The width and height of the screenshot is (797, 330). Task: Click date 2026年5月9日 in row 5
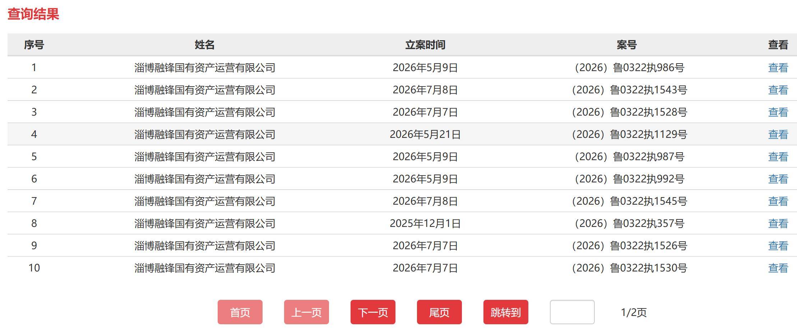(x=425, y=157)
